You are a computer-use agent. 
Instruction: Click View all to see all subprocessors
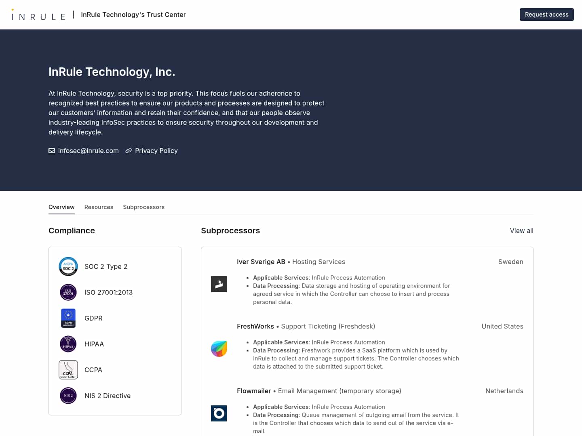(x=521, y=231)
